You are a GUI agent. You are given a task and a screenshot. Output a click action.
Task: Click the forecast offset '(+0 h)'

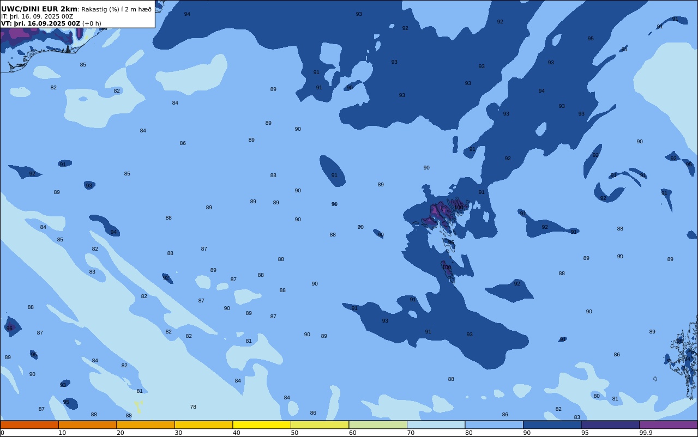pos(92,23)
